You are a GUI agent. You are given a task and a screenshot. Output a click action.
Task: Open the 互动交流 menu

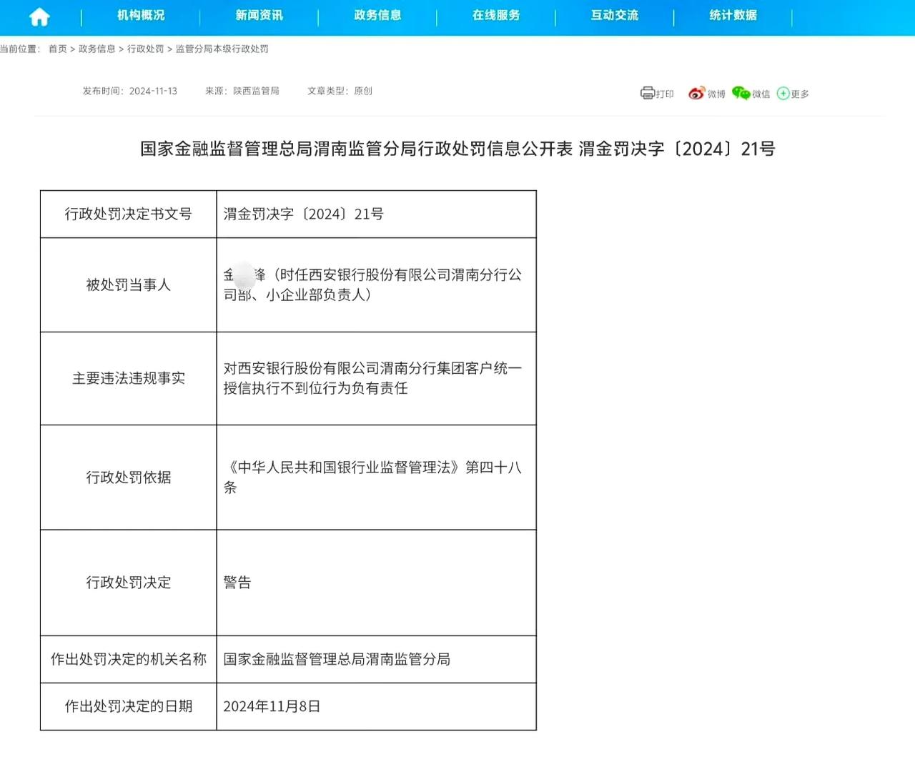(x=615, y=15)
